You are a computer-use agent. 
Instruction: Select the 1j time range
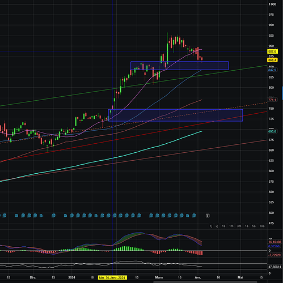pos(211,226)
